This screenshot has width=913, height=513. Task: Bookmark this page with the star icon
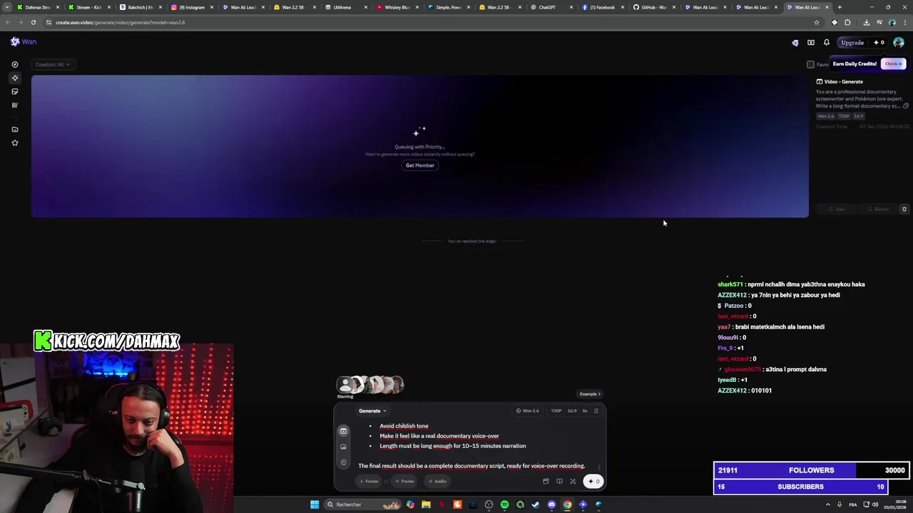click(x=817, y=22)
